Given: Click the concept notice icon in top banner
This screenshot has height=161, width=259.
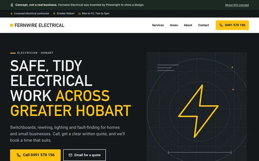Looking at the screenshot, I should pyautogui.click(x=12, y=5).
